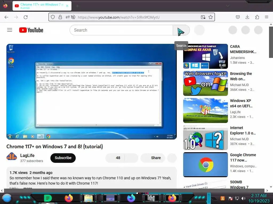This screenshot has width=273, height=204.
Task: Go back to the previous page
Action: point(6,17)
